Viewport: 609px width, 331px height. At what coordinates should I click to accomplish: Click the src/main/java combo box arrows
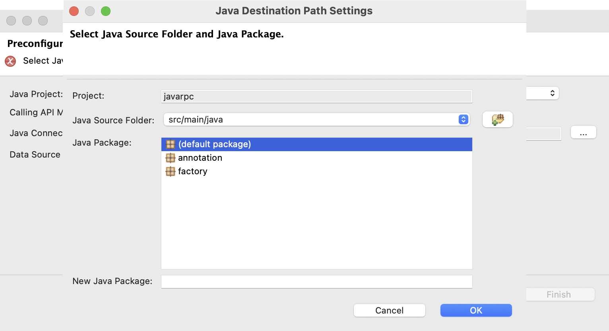point(462,119)
